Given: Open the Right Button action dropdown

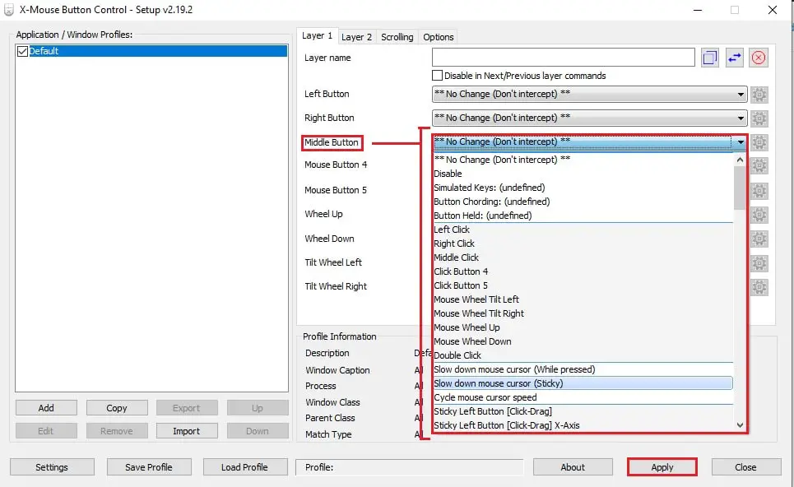Looking at the screenshot, I should coord(740,118).
